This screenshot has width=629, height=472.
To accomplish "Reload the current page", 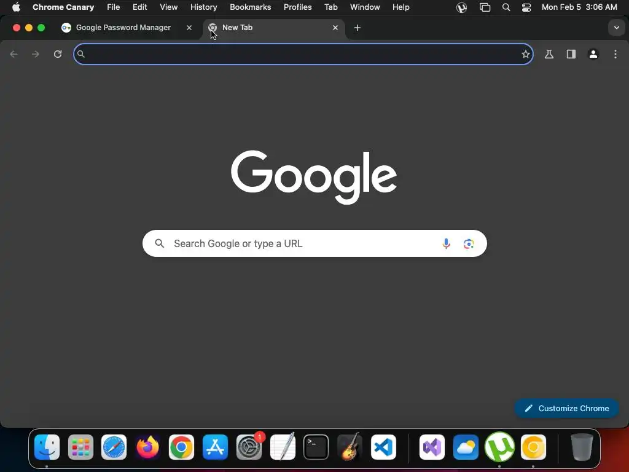I will (58, 54).
